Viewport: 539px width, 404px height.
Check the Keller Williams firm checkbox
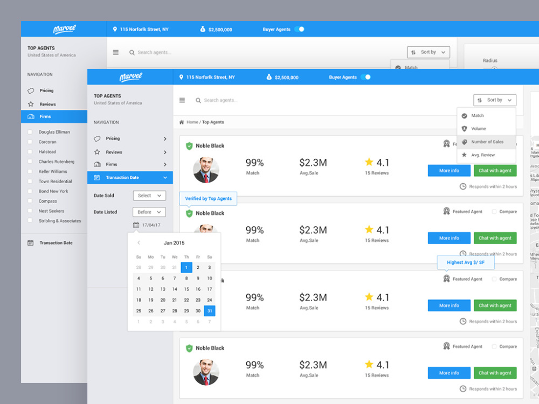point(30,171)
